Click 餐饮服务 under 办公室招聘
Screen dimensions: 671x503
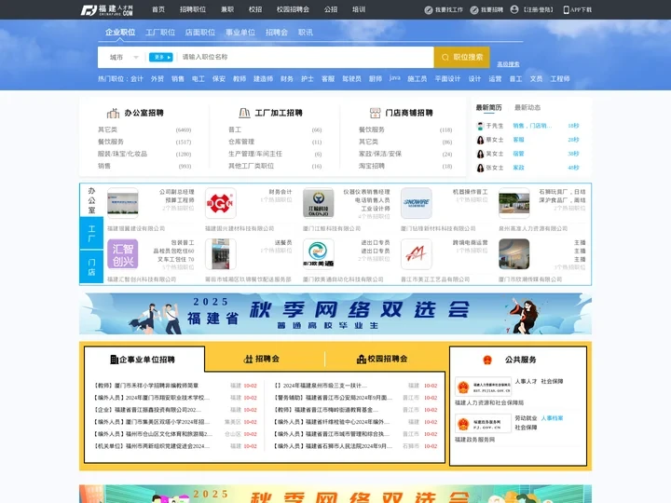pyautogui.click(x=110, y=142)
